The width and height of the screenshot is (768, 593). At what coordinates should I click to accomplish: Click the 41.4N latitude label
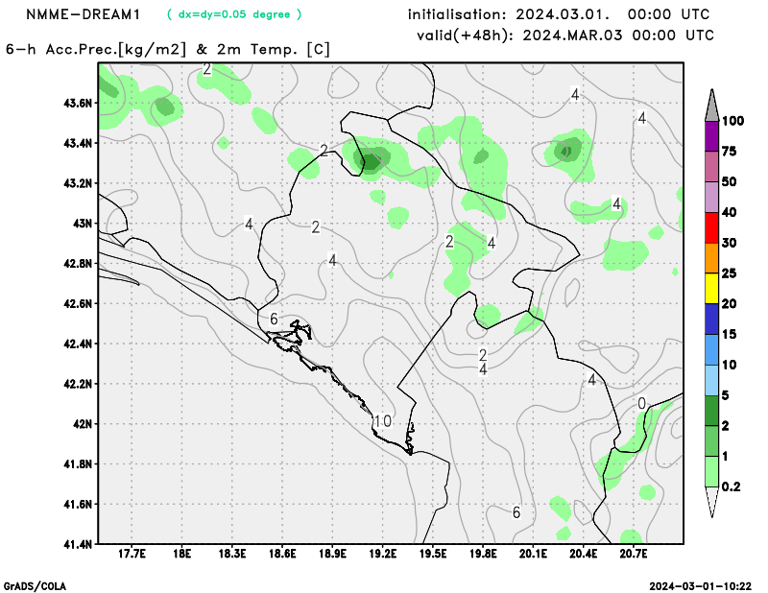pos(78,544)
